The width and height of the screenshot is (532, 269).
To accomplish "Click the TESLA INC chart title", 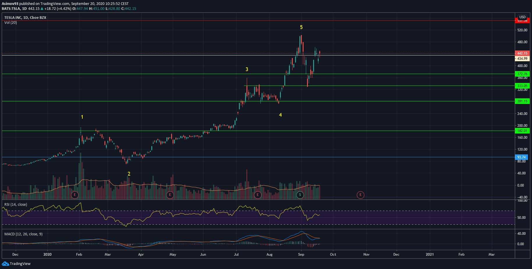I will click(x=25, y=18).
